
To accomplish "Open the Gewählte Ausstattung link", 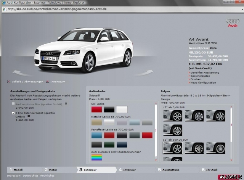I will 205,72.
